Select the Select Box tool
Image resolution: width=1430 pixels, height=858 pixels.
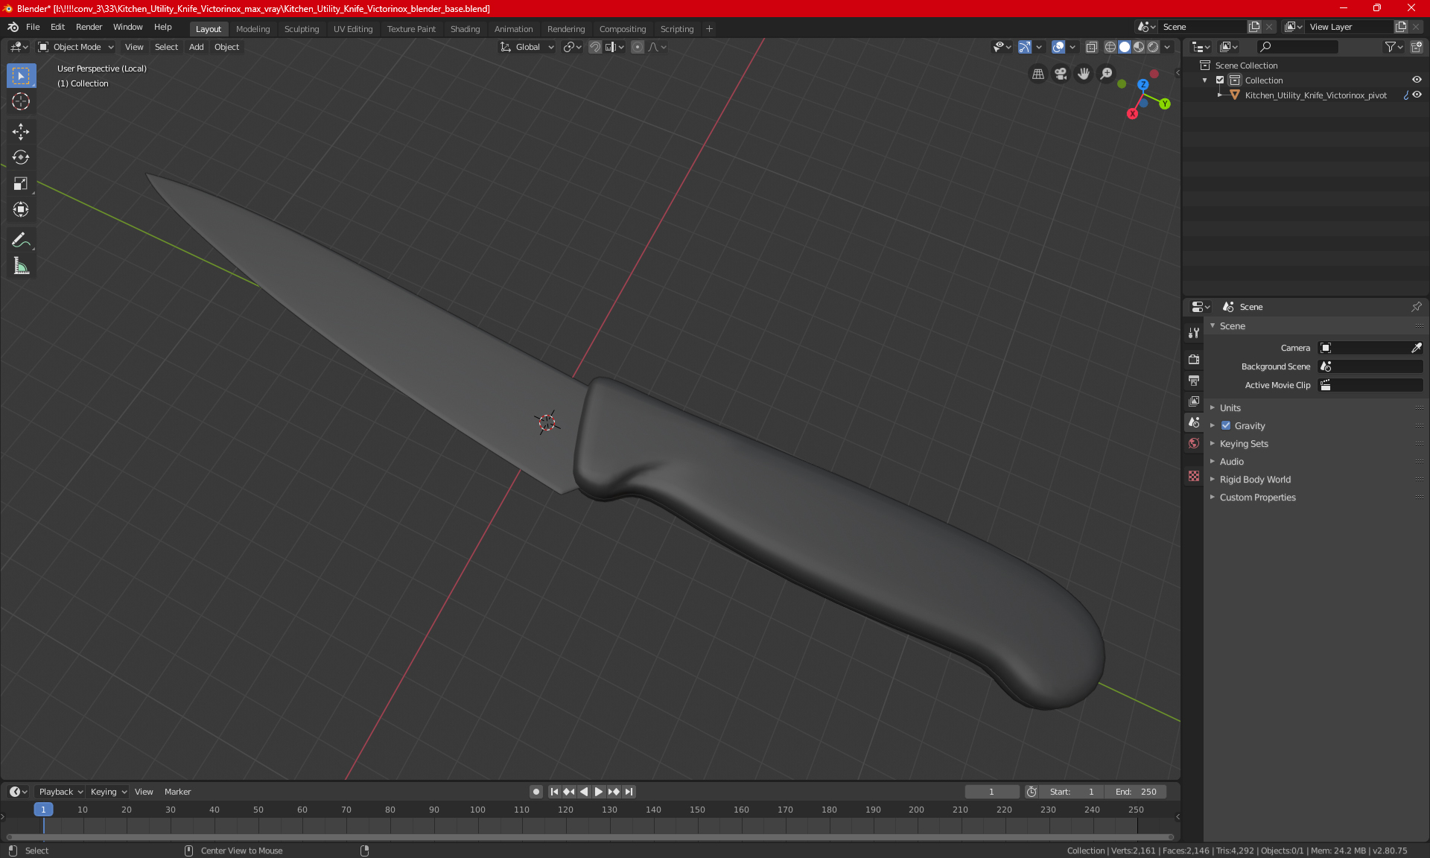click(x=21, y=76)
